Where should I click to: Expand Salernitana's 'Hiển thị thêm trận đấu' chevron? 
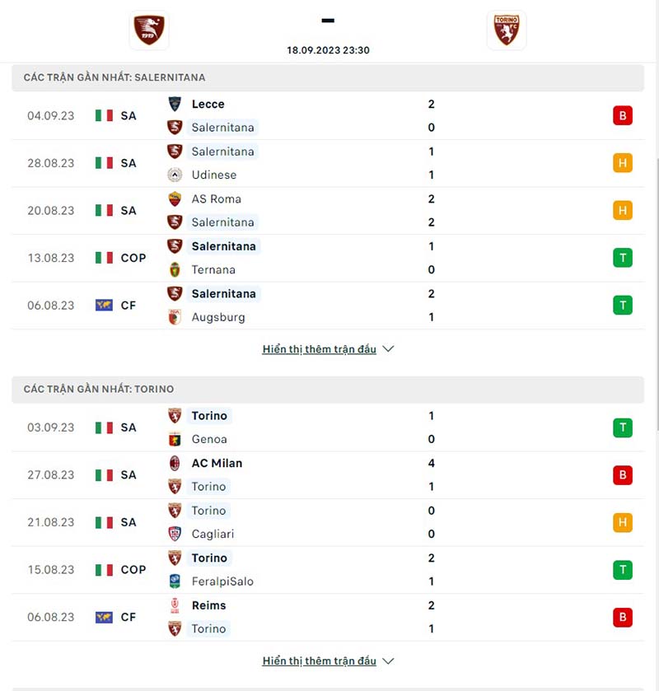tap(387, 349)
